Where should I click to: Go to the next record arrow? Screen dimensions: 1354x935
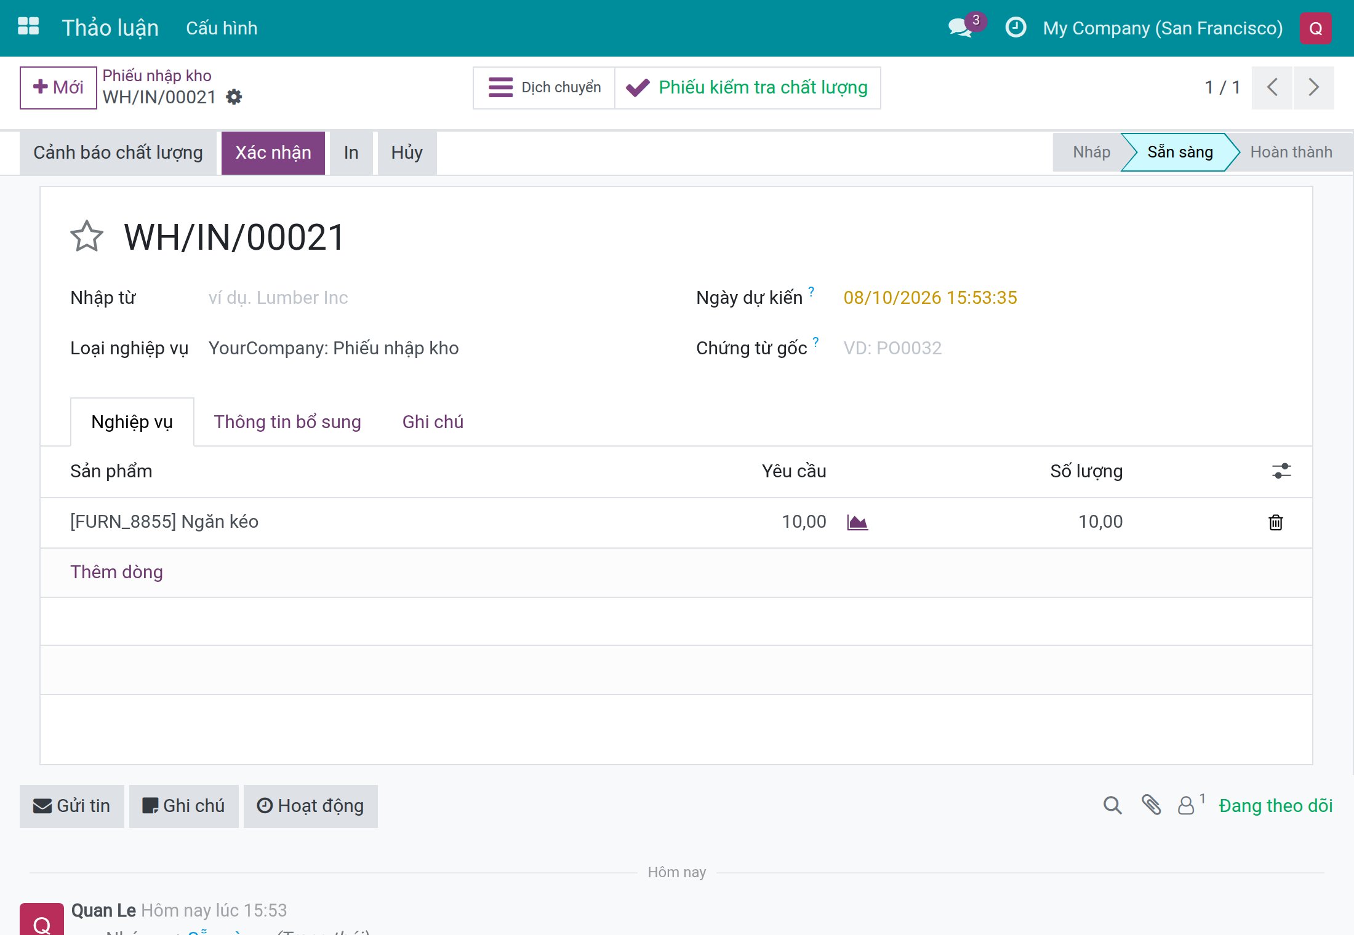1313,87
